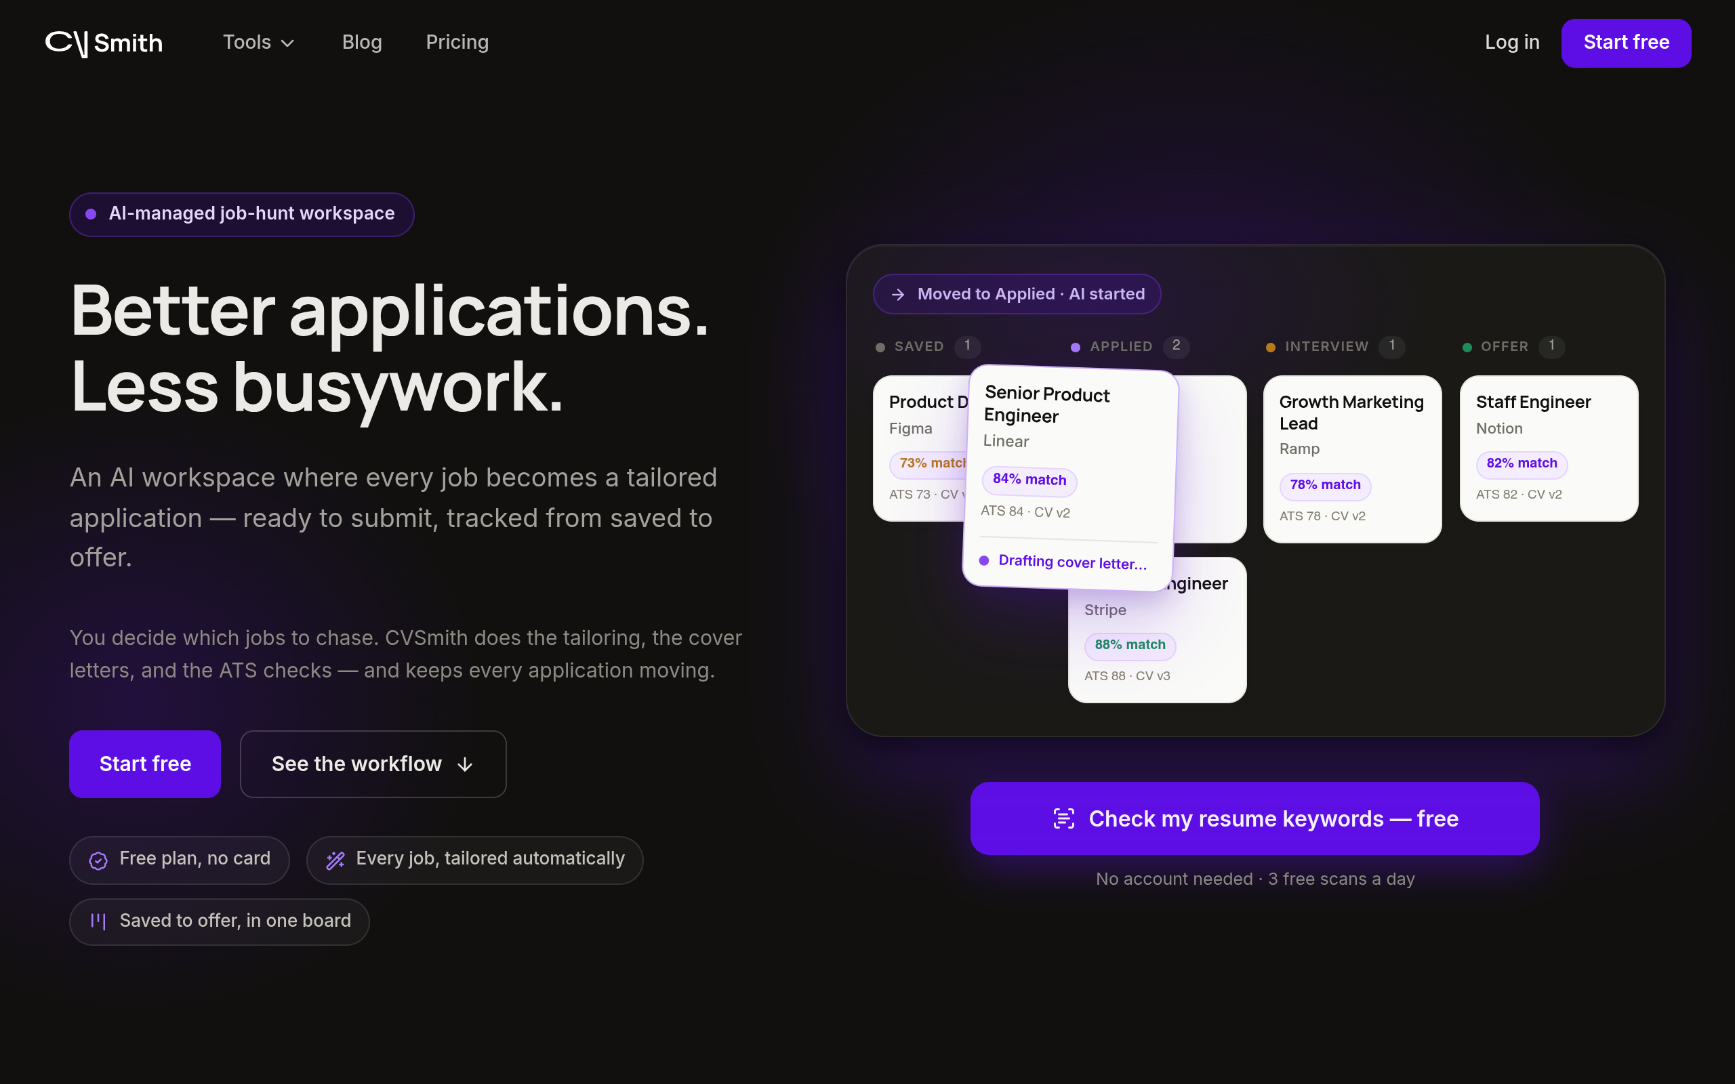Screen dimensions: 1735x1084
Task: Select the APPLIED column header
Action: click(1121, 347)
